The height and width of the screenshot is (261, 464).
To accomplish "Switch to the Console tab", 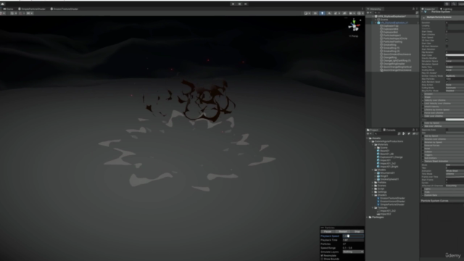I will [x=389, y=130].
